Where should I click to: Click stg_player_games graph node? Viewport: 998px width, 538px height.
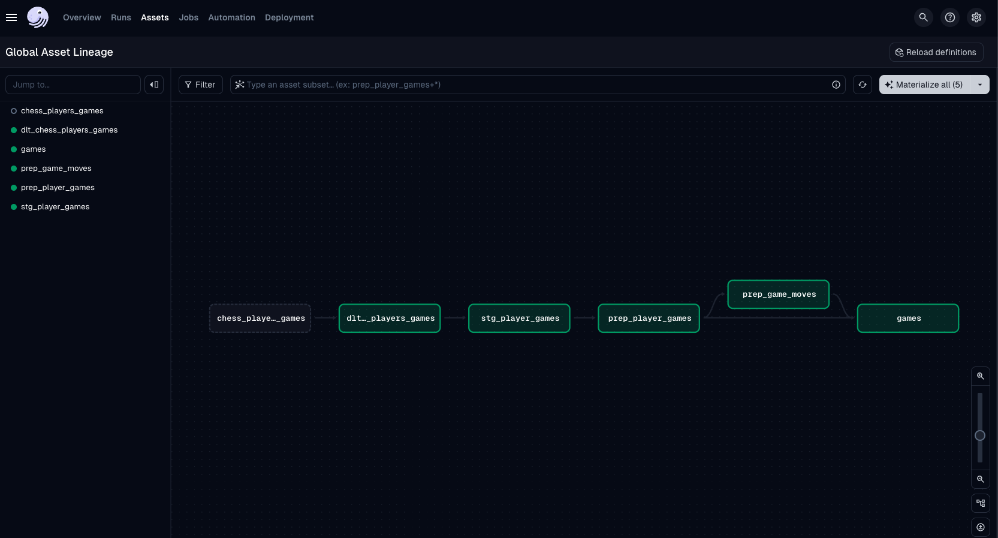coord(519,318)
